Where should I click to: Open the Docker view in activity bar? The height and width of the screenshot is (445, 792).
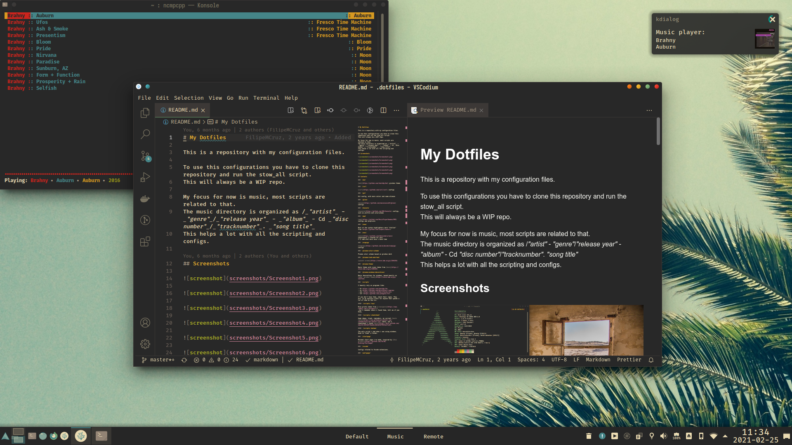(145, 199)
